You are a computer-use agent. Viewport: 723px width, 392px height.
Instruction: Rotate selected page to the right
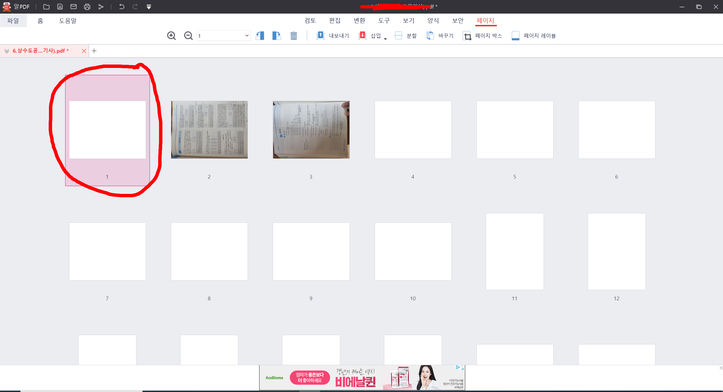[x=277, y=36]
